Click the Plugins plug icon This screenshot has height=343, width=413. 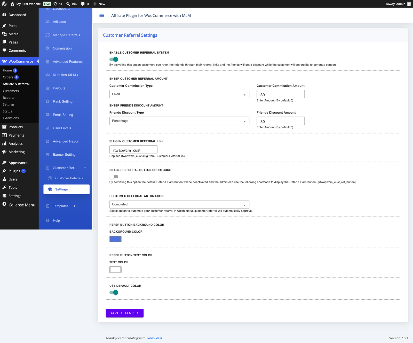[x=4, y=171]
